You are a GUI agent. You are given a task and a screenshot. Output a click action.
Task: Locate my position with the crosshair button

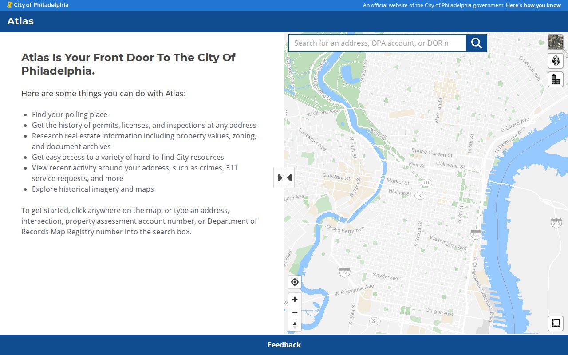point(295,282)
